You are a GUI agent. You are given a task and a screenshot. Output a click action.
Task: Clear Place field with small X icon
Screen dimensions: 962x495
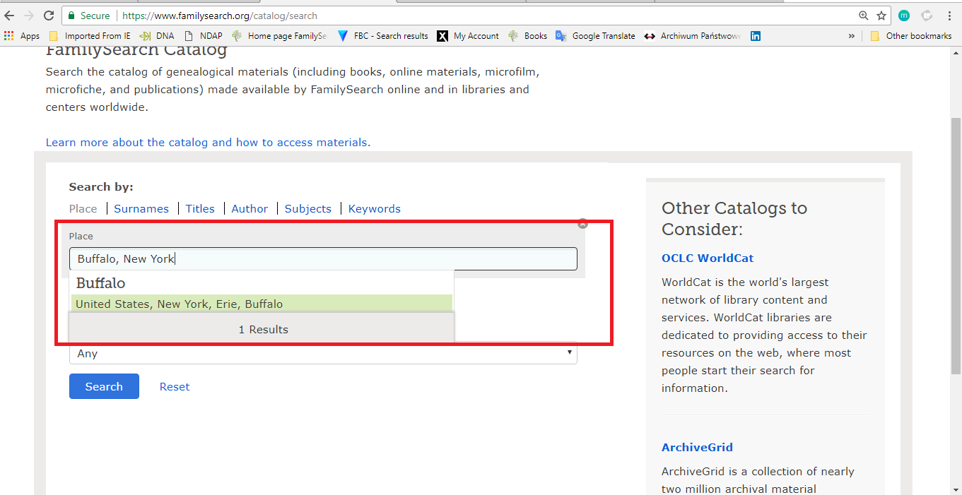(582, 224)
